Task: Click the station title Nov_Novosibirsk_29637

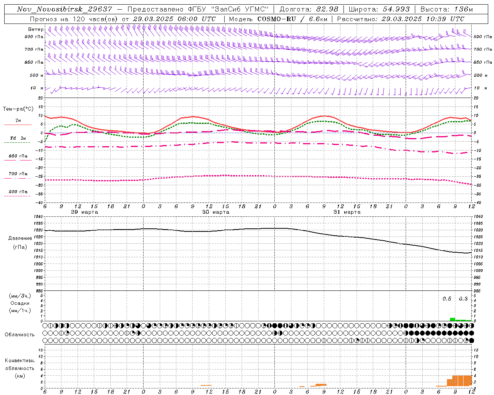Action: (64, 9)
